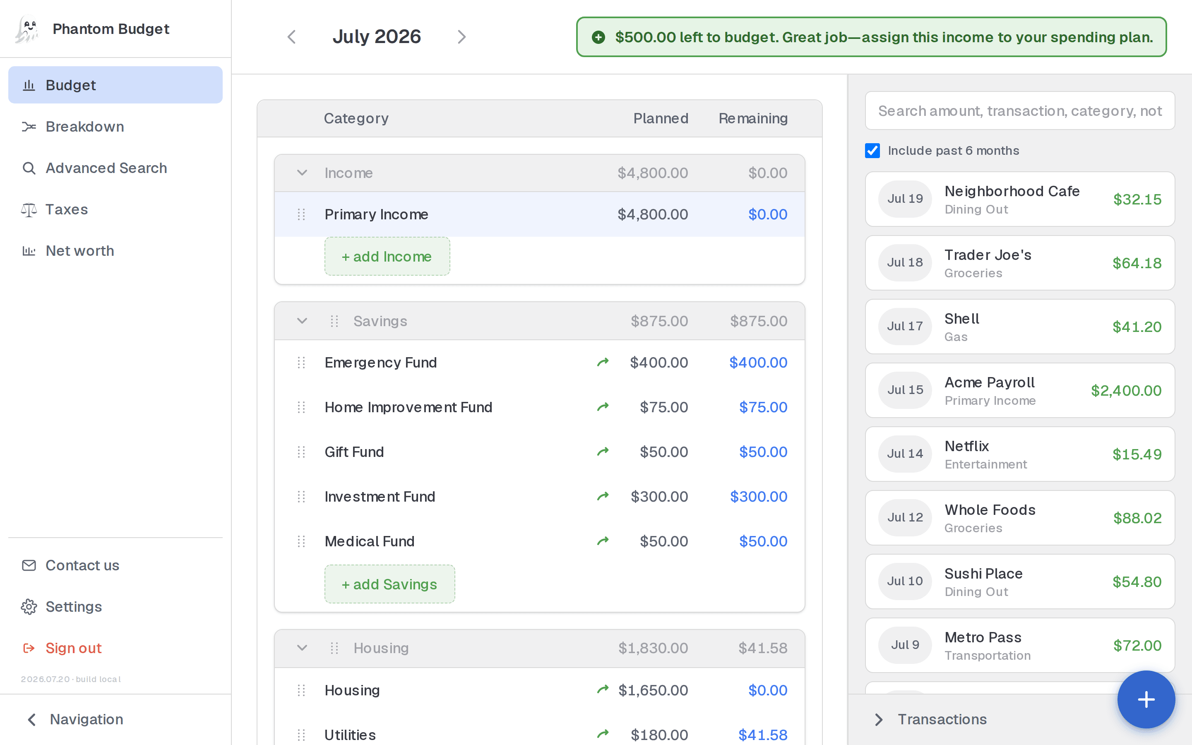Click the green arrow icon on Gift Fund
Viewport: 1192px width, 745px height.
603,452
